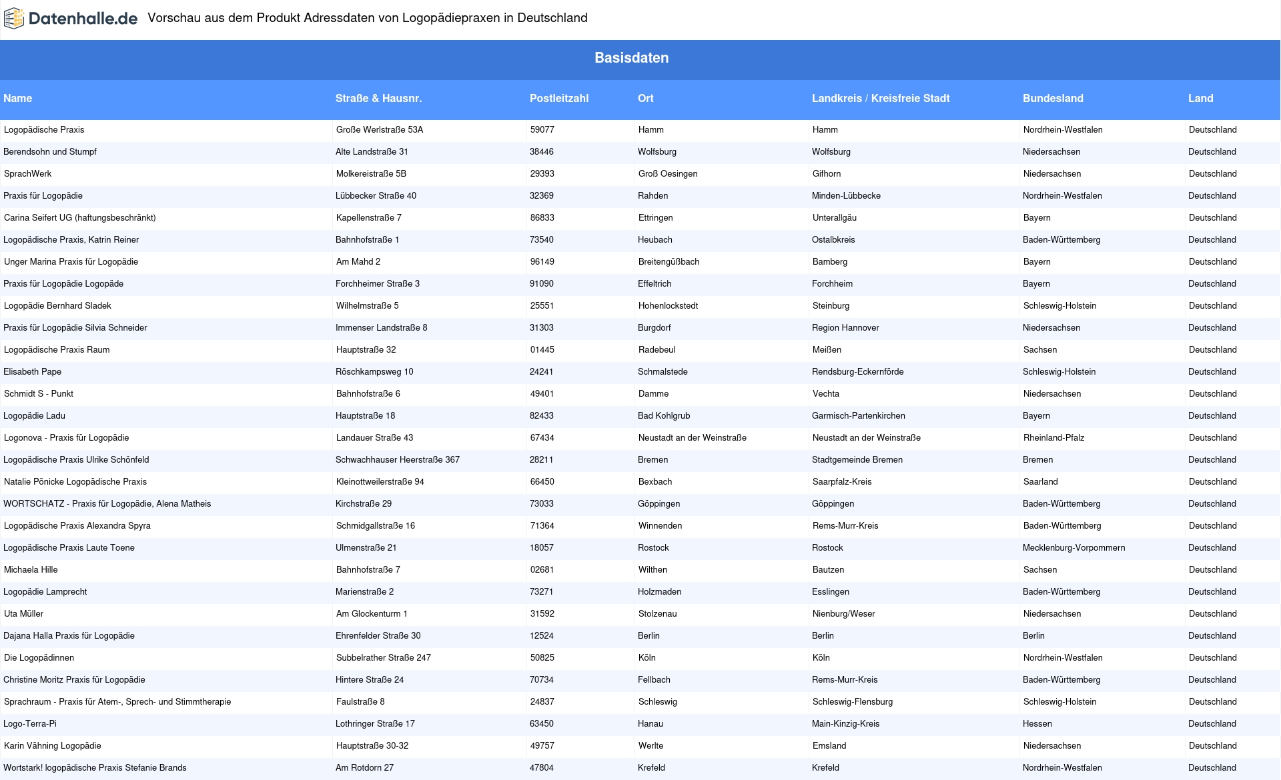
Task: Click the Postleitzahl column header
Action: pos(559,99)
